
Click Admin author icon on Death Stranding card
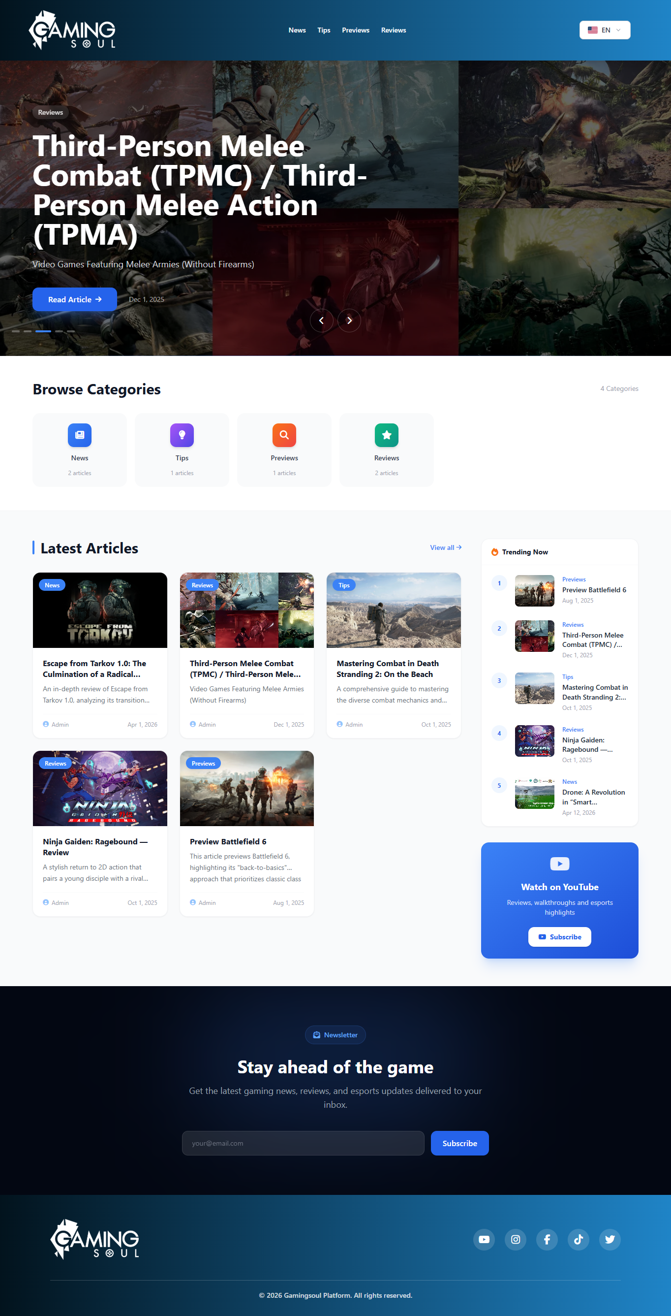point(340,724)
